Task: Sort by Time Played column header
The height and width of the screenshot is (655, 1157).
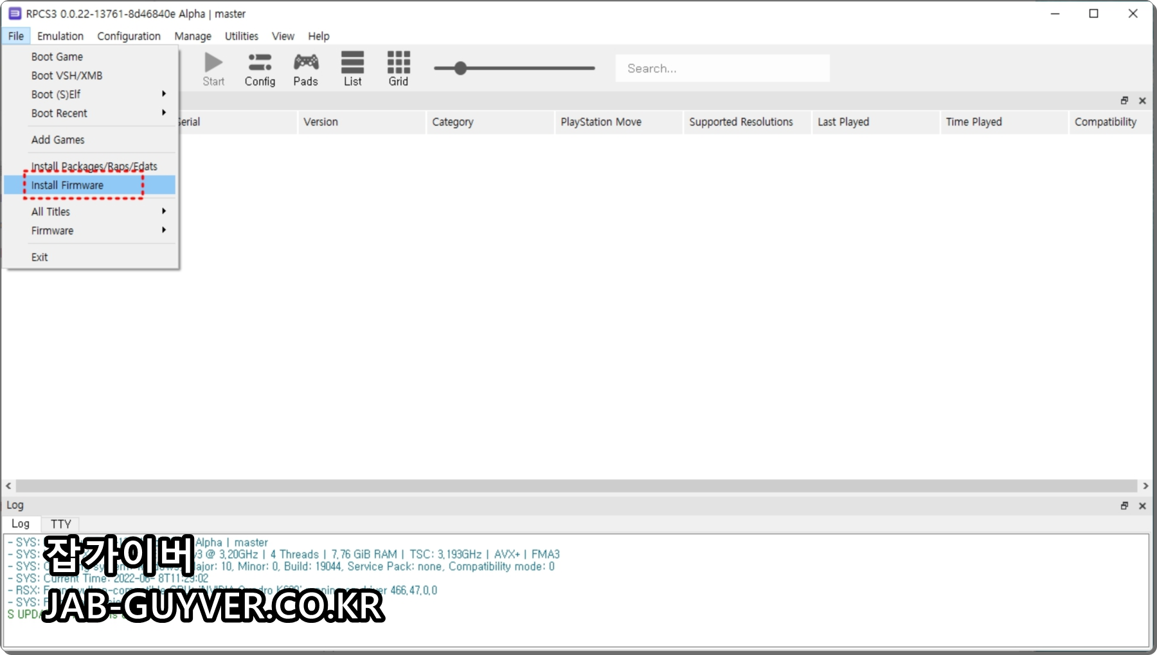Action: click(1005, 122)
